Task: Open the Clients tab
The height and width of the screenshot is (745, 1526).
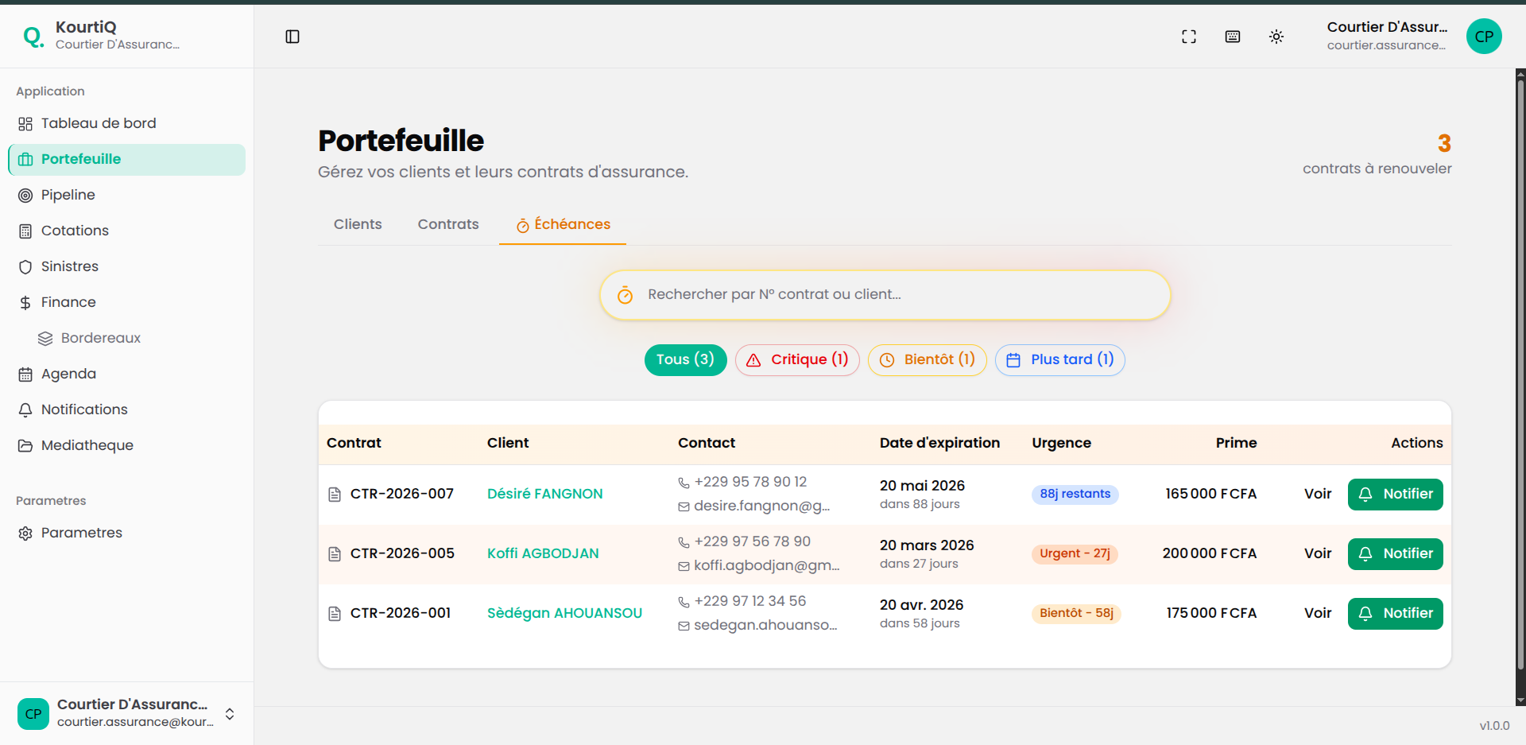Action: point(358,223)
